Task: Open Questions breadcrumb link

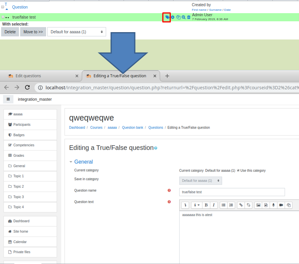Action: tap(156, 127)
